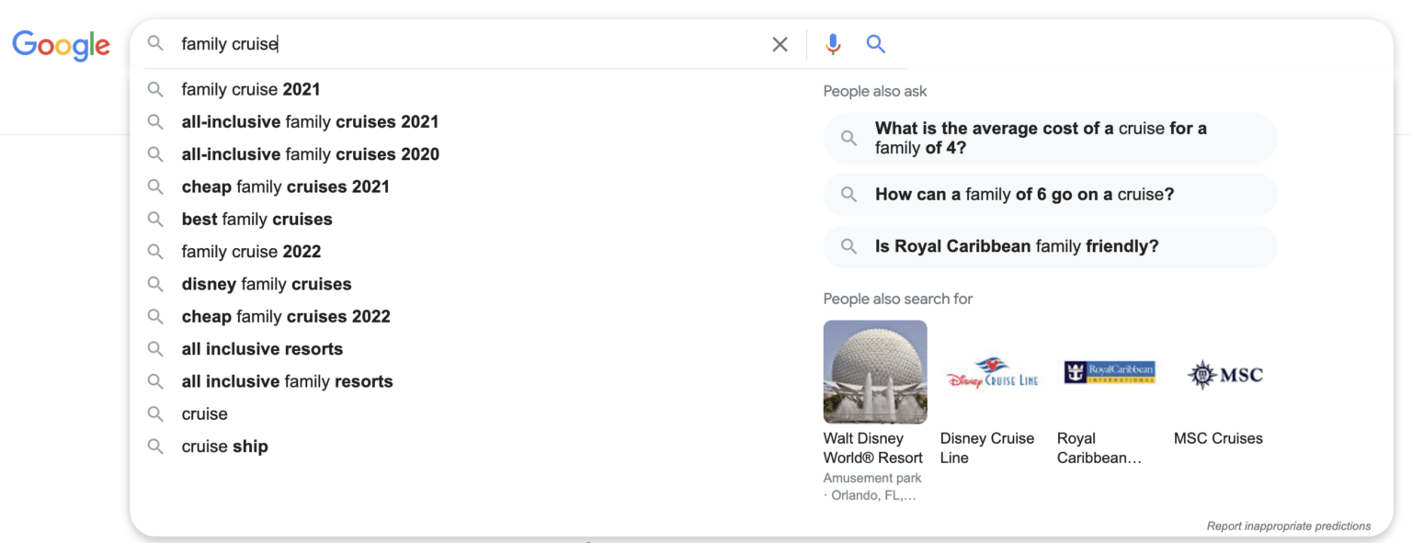Pick the "best family cruises" suggestion

click(x=256, y=219)
